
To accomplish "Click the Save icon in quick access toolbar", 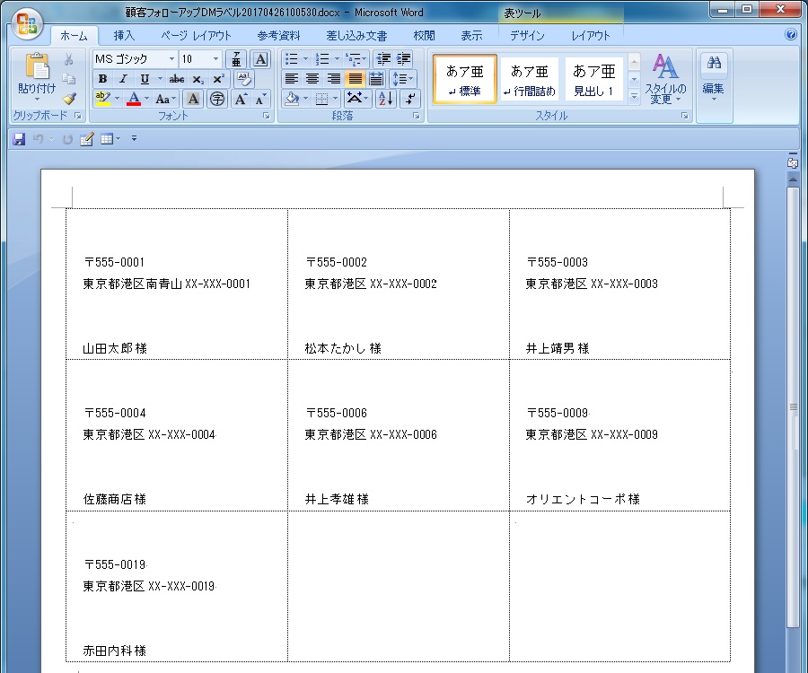I will 19,138.
